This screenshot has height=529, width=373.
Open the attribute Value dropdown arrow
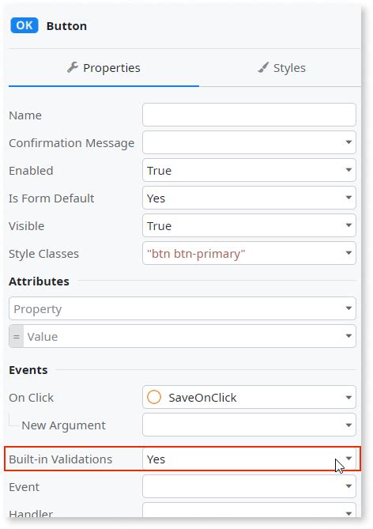pyautogui.click(x=349, y=336)
